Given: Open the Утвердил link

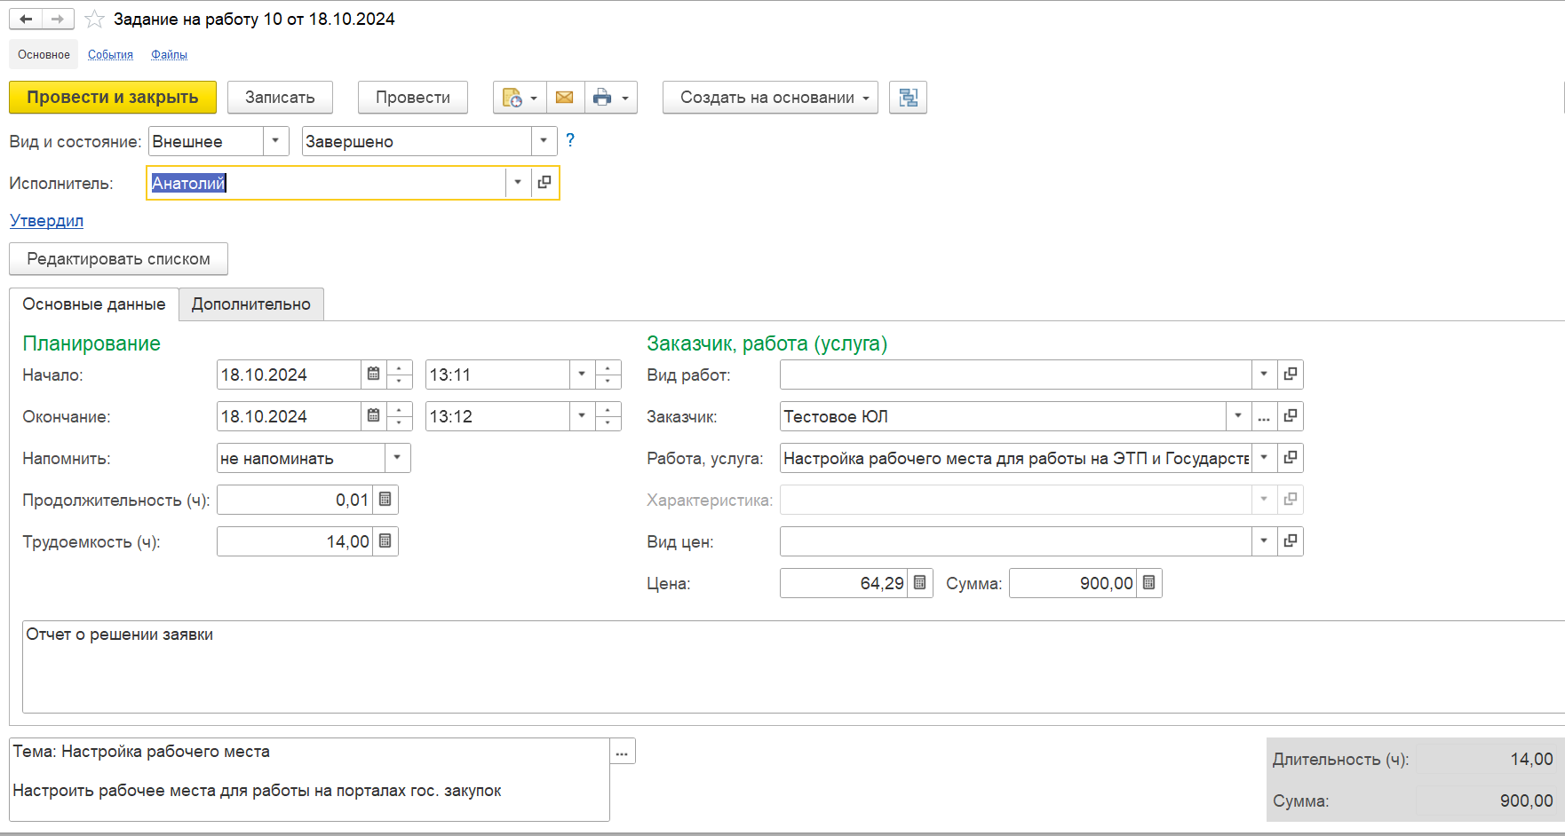Looking at the screenshot, I should (x=46, y=221).
